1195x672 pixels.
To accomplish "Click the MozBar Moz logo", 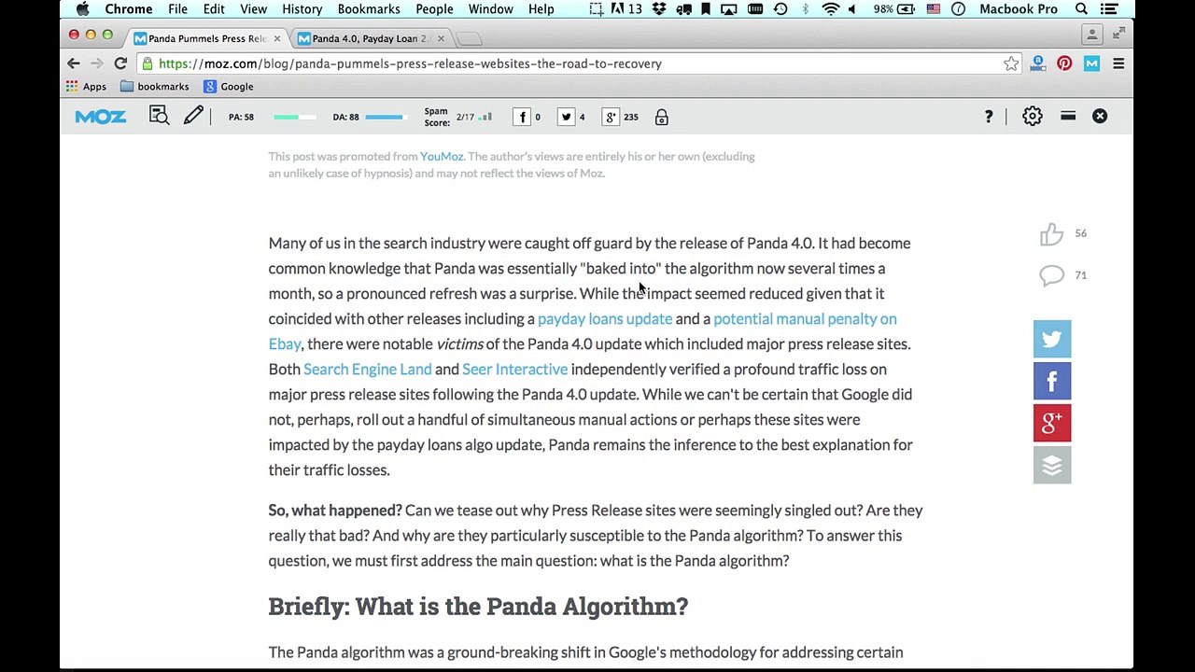I will coord(101,117).
